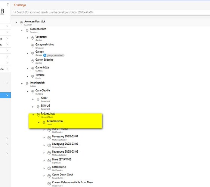Click the location pin icon beside Anwesen Flurstück
This screenshot has height=187, width=210.
21,23
